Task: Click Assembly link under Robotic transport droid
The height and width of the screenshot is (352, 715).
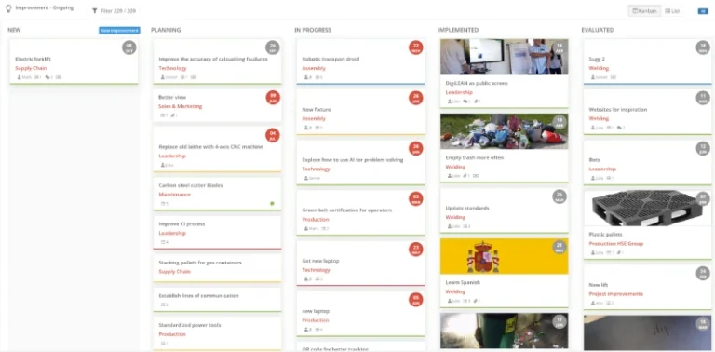Action: tap(314, 68)
